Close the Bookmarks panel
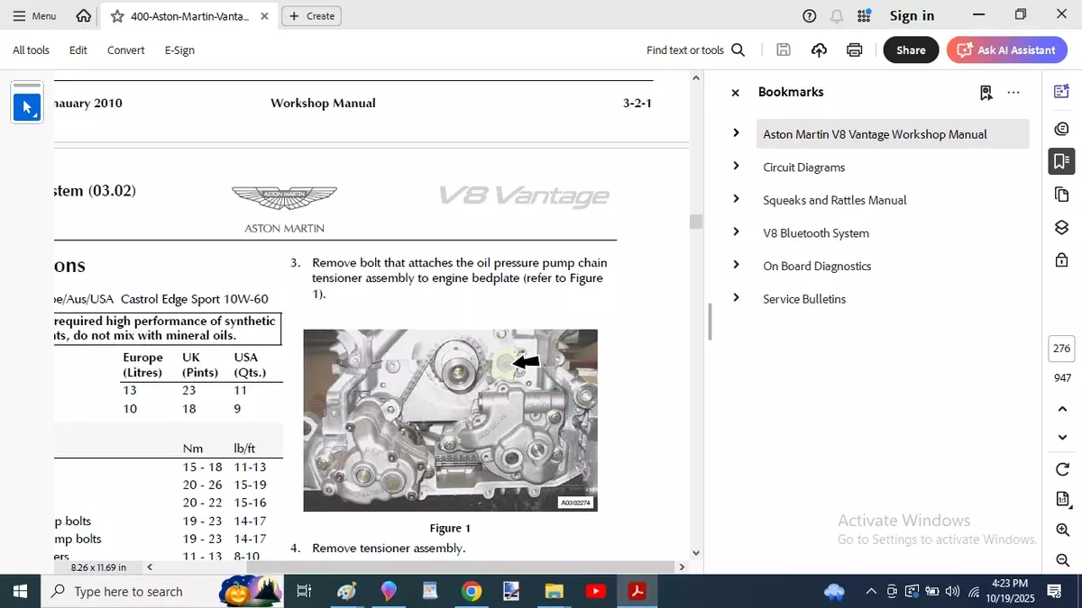Viewport: 1082px width, 608px height. click(735, 93)
